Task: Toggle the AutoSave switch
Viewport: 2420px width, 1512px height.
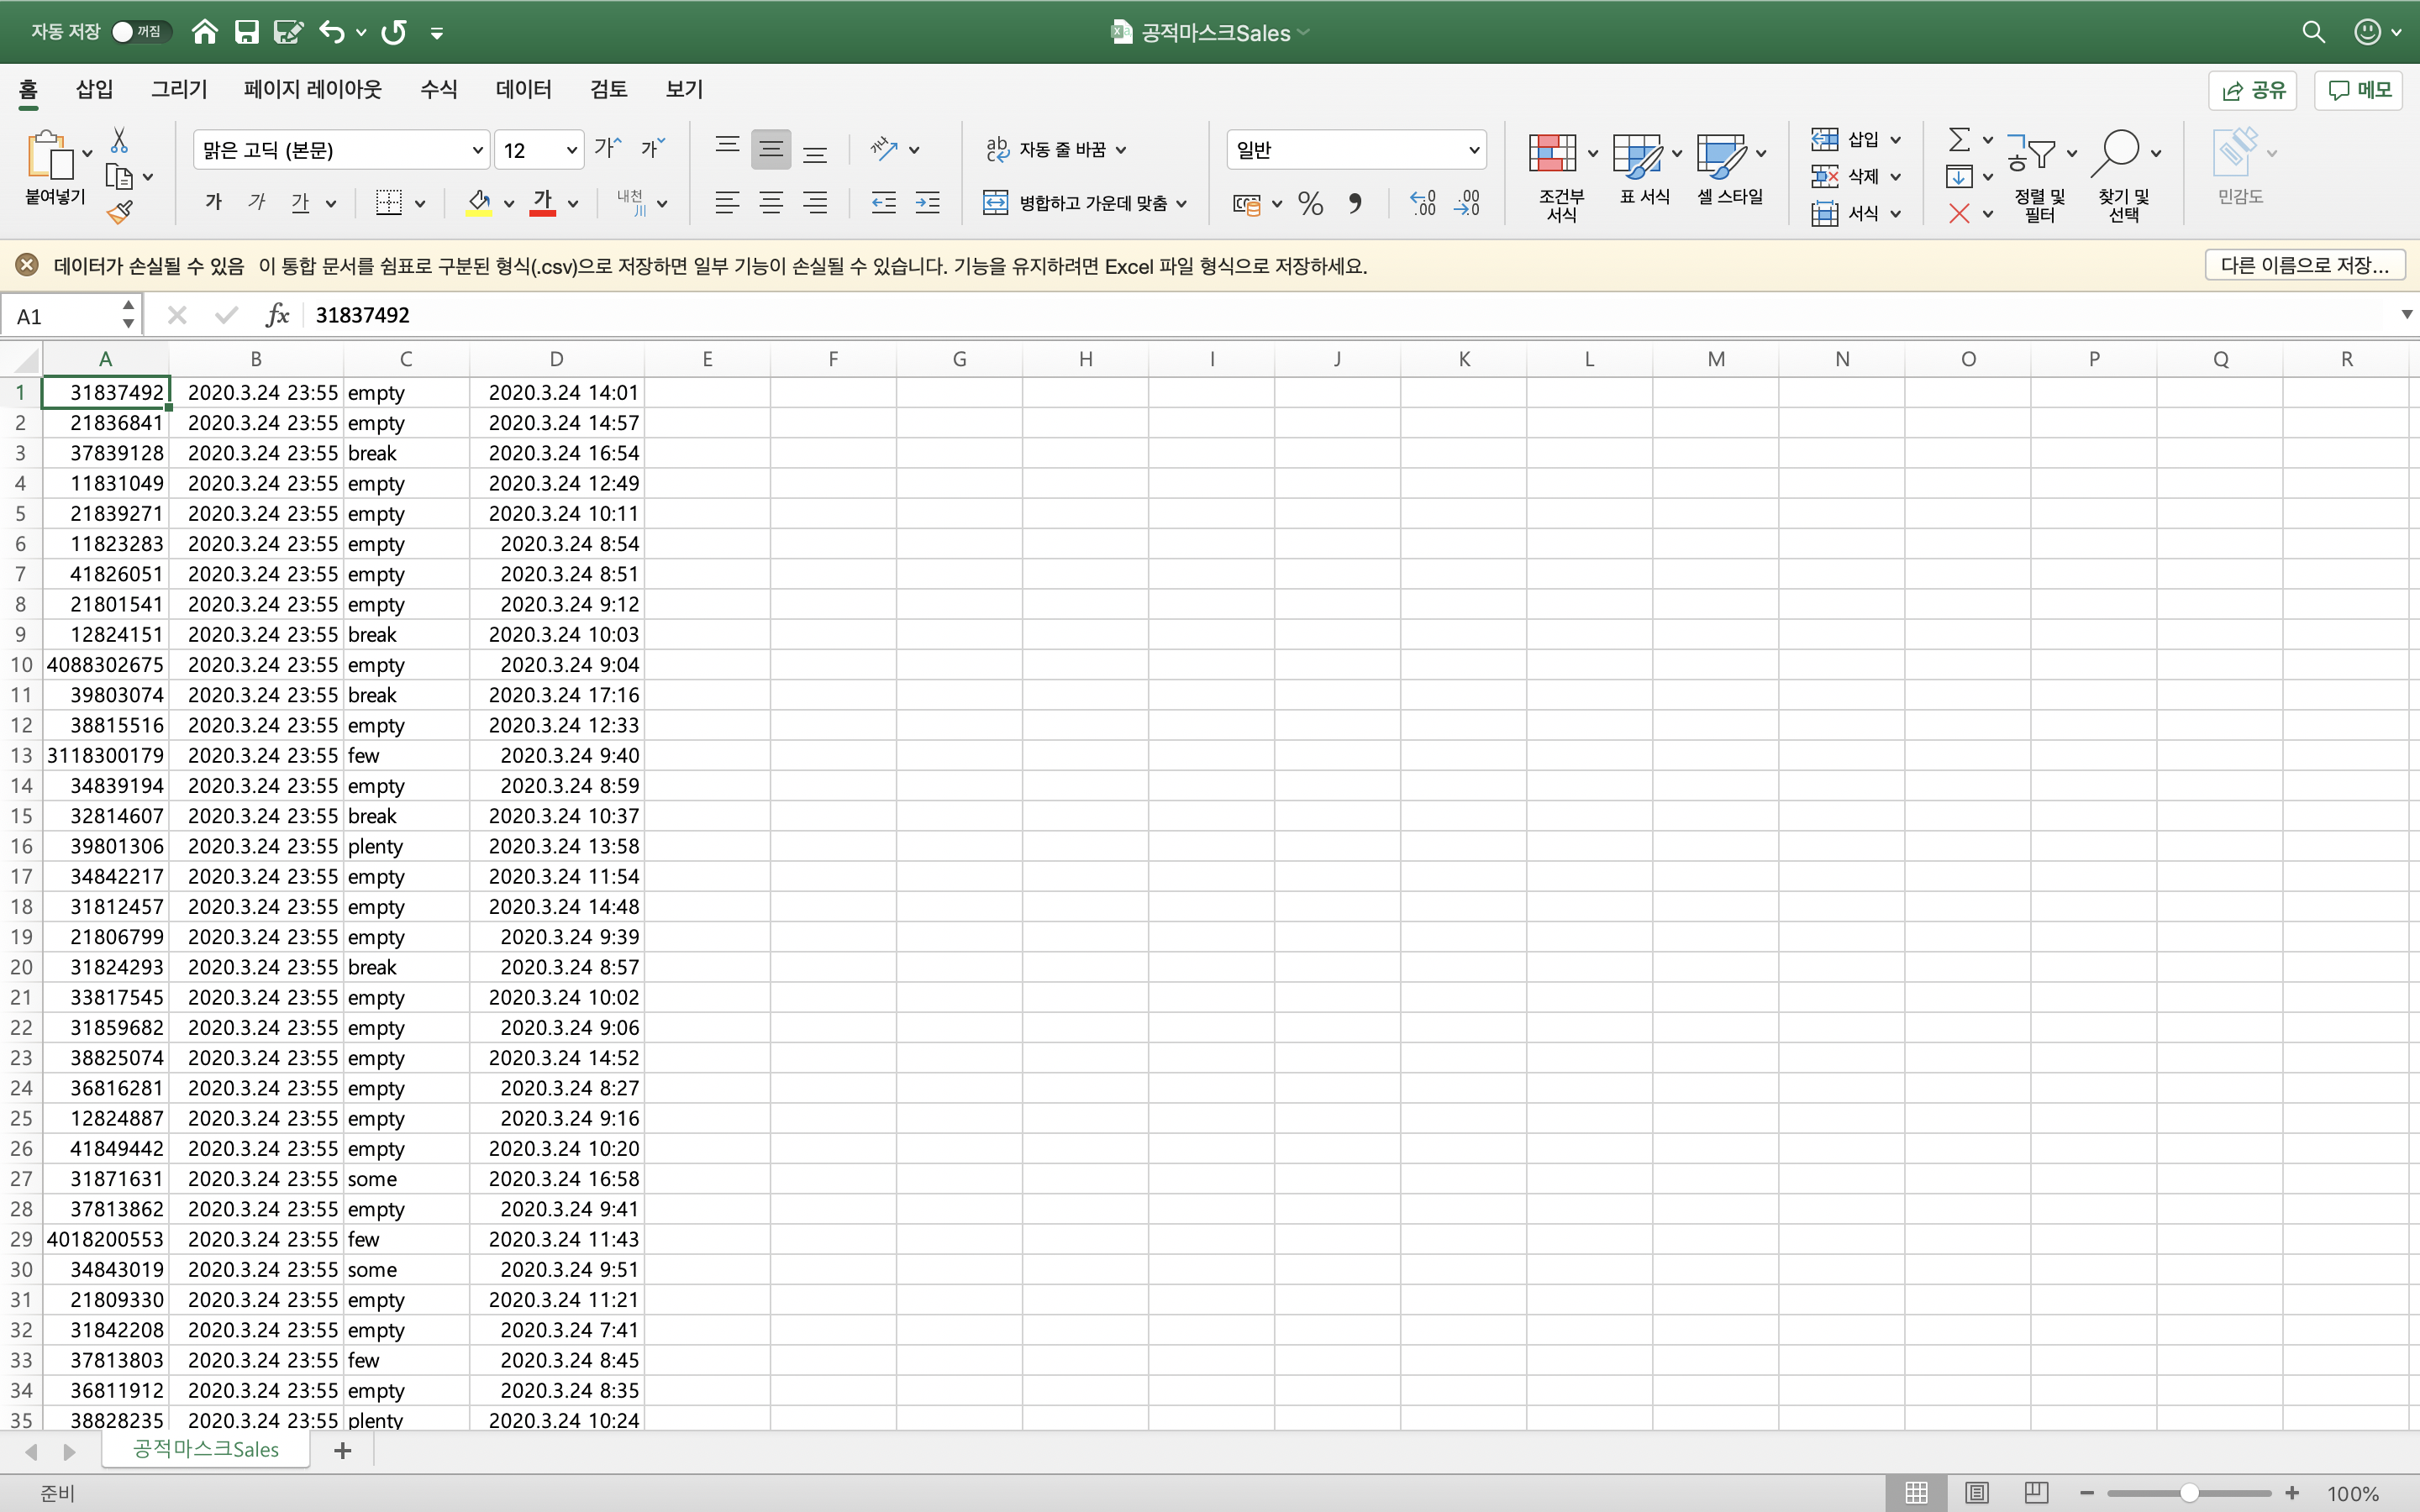Action: tap(141, 32)
